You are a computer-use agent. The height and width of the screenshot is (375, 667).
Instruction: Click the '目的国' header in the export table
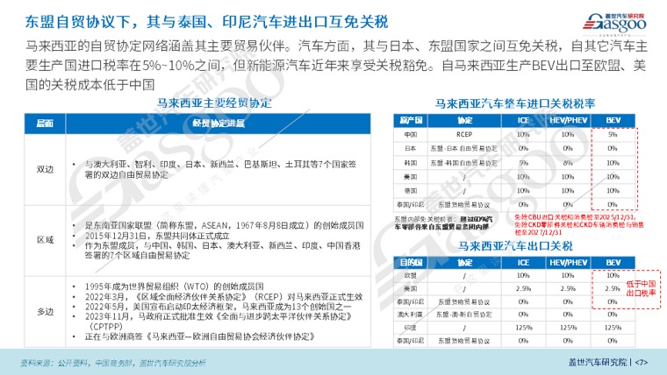(411, 263)
